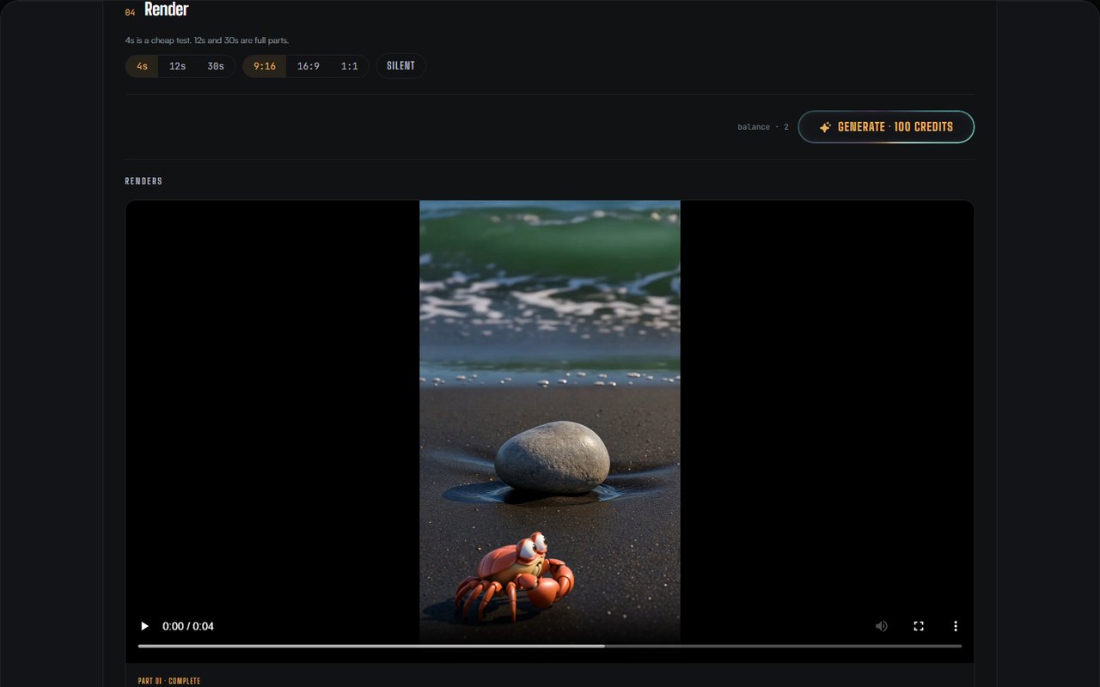Click the 04 step number

click(130, 13)
